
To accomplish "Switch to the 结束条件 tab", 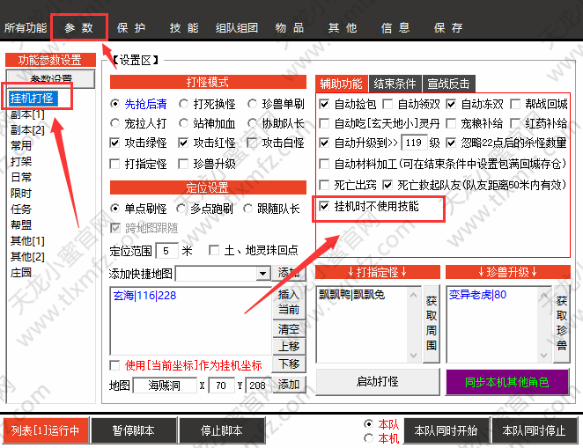I will click(395, 84).
